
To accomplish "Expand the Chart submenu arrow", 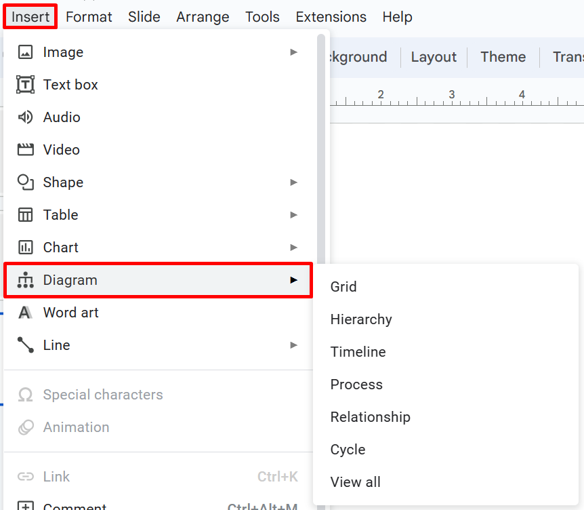I will [x=293, y=248].
